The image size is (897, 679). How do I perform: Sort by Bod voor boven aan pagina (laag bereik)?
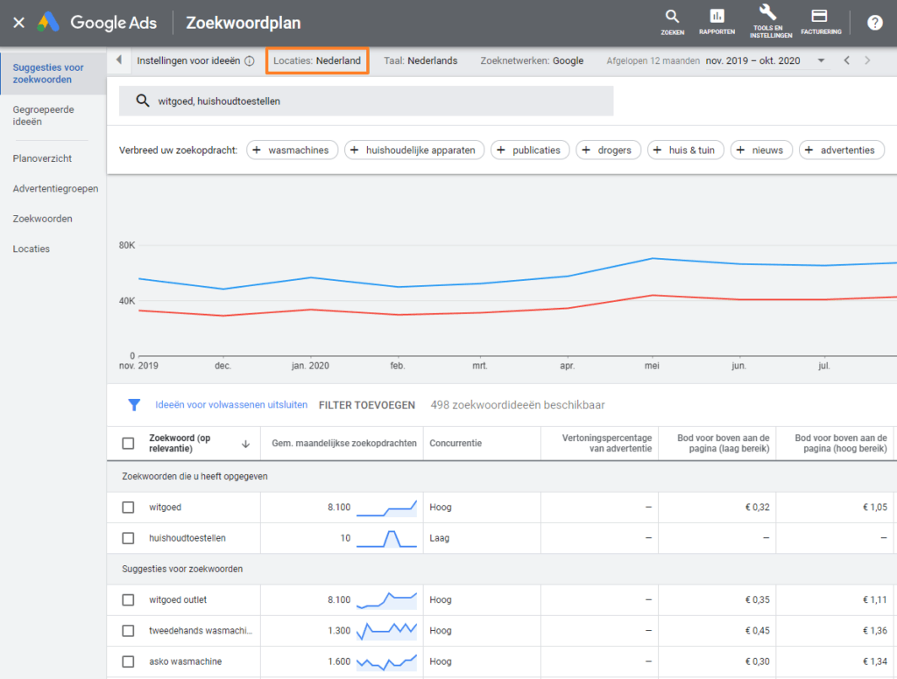[723, 444]
